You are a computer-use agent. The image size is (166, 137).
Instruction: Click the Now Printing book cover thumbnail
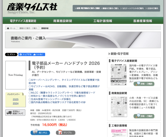16,75
